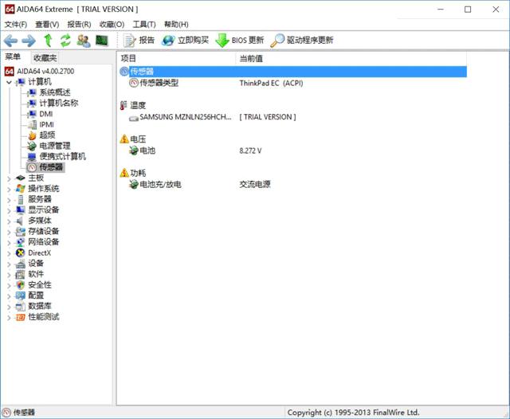The width and height of the screenshot is (510, 419).
Task: Switch to the 菜单 tab
Action: (x=13, y=57)
